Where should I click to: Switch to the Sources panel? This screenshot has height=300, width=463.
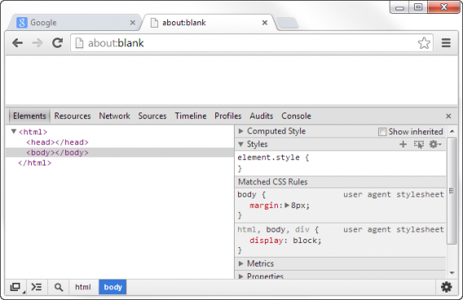pos(152,116)
